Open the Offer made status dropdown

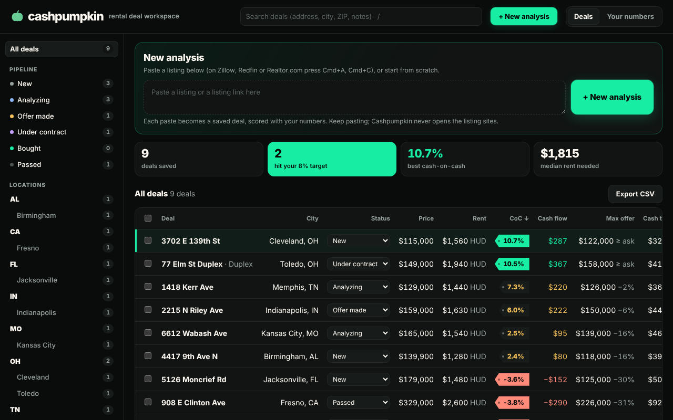tap(359, 310)
